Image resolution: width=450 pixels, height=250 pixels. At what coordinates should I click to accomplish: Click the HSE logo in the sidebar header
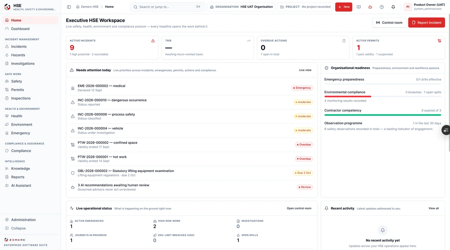(x=7, y=7)
